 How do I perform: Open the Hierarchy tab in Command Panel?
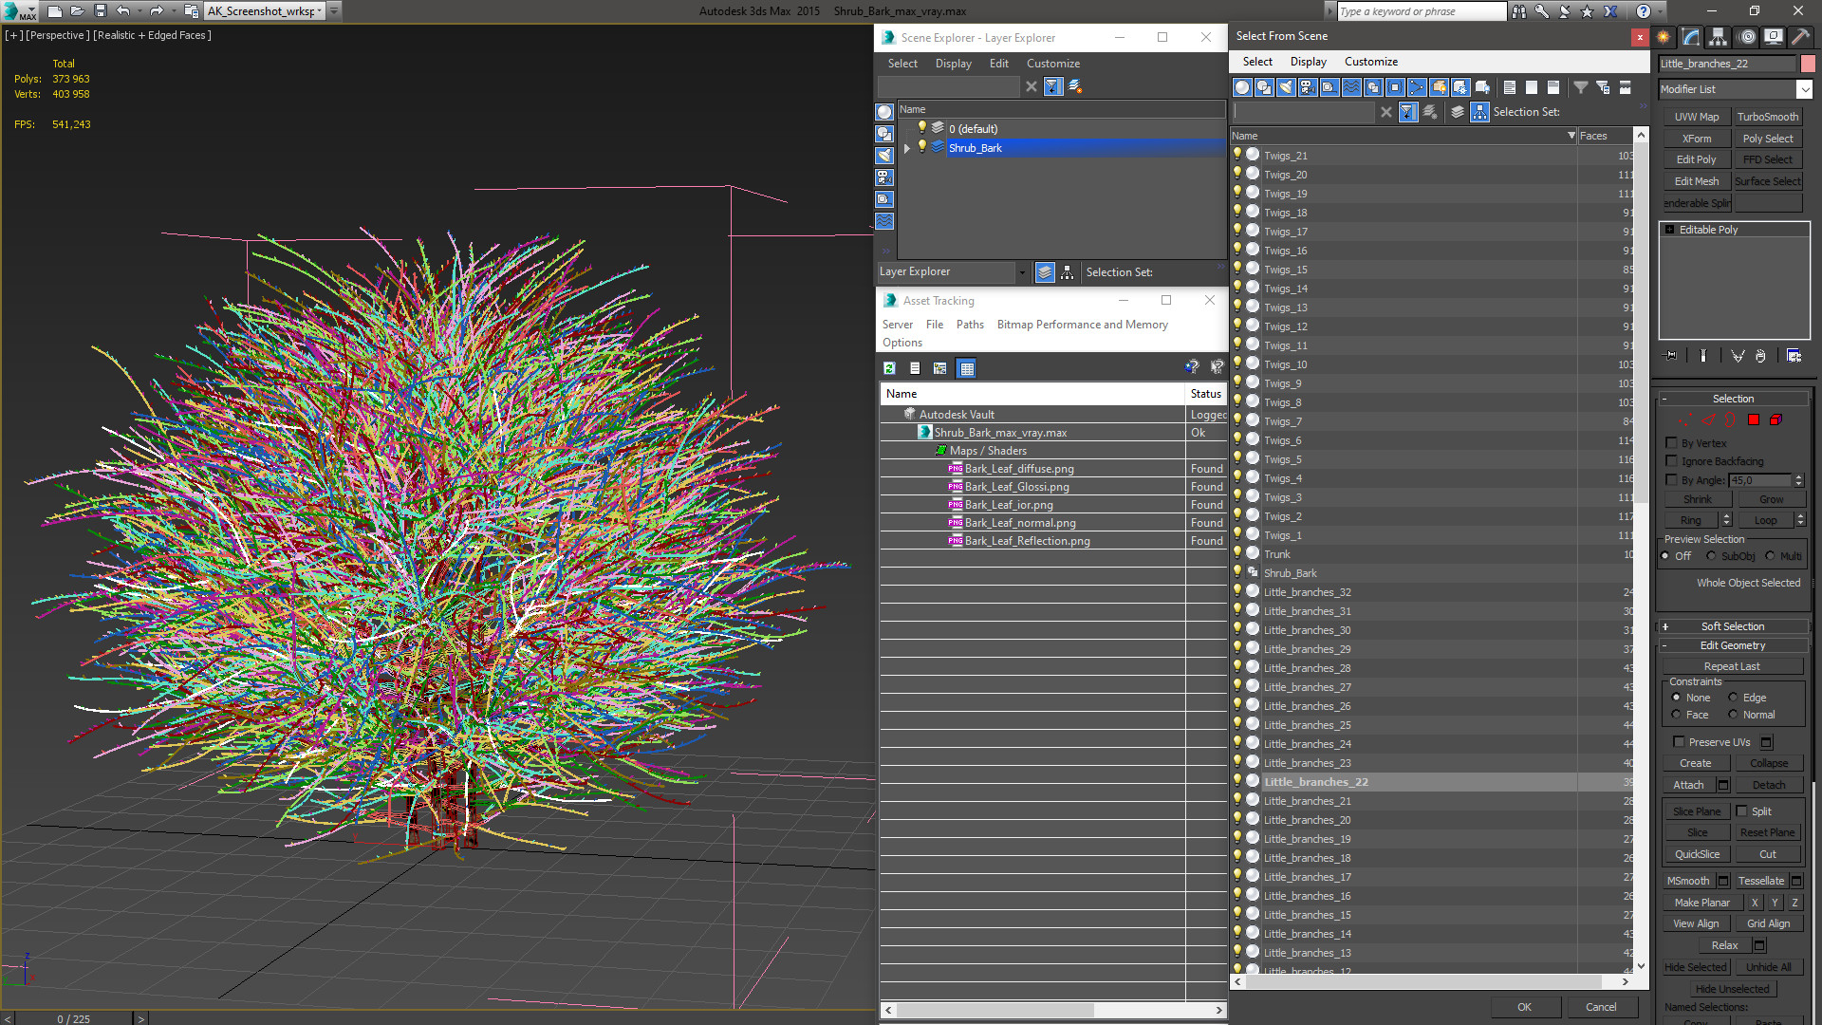click(1718, 37)
